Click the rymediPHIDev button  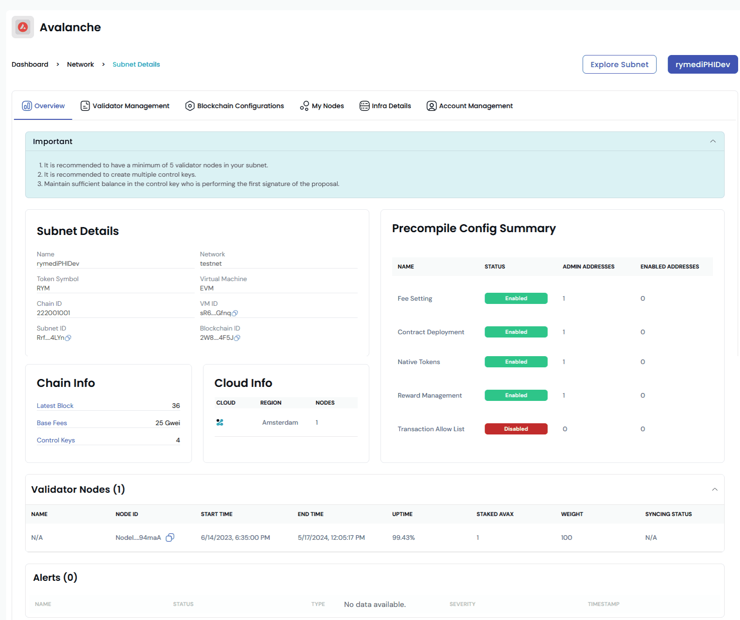coord(703,64)
